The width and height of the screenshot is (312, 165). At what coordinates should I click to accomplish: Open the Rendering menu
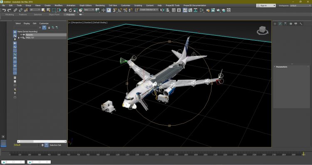[x=100, y=5]
